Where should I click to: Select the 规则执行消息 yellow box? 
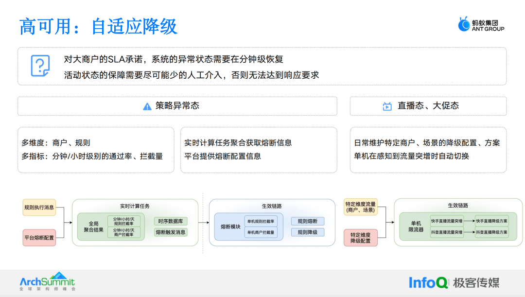click(x=39, y=208)
